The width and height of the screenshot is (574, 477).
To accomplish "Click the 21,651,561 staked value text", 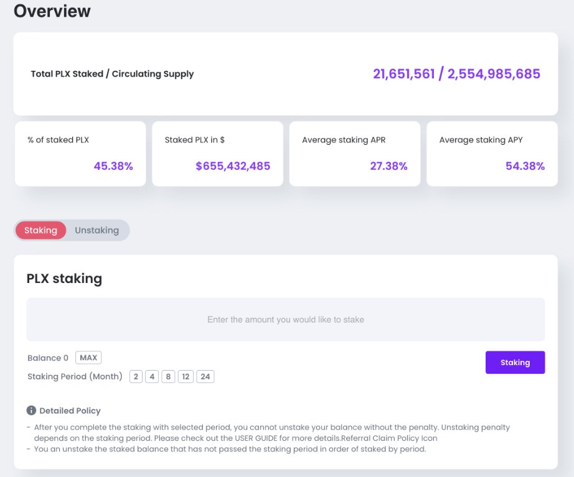I will [403, 74].
